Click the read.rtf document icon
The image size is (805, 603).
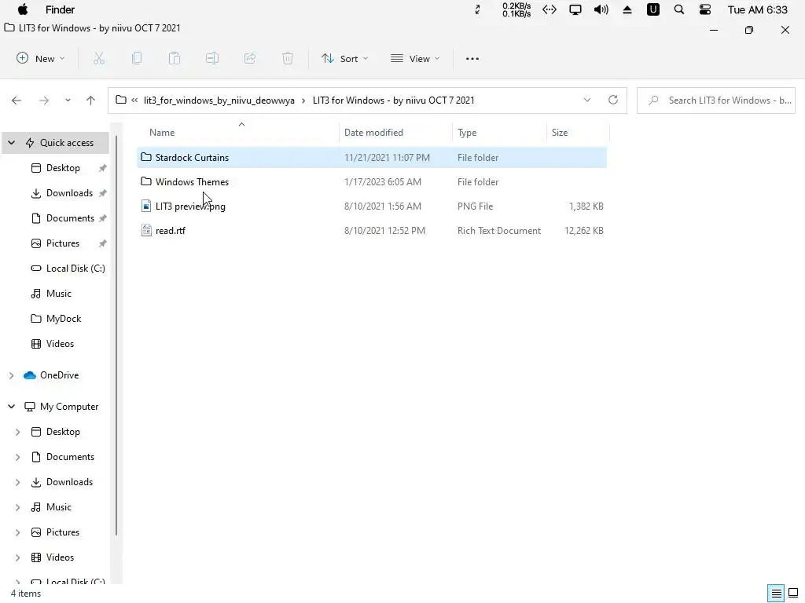(x=146, y=230)
